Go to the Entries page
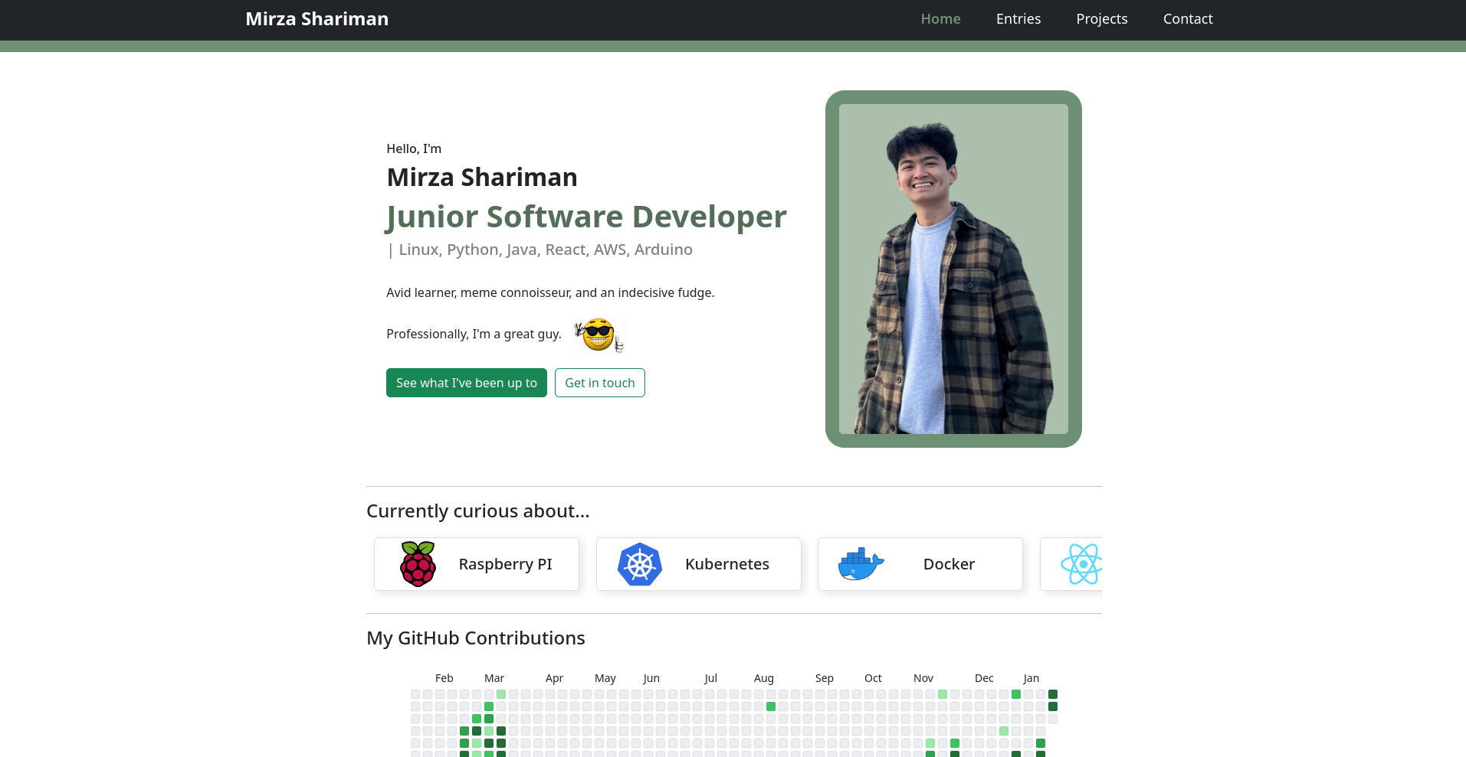This screenshot has width=1466, height=757. coord(1018,19)
